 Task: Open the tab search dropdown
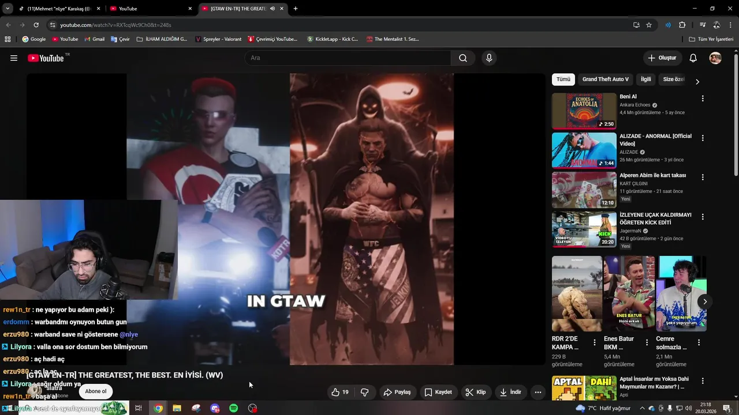point(7,9)
